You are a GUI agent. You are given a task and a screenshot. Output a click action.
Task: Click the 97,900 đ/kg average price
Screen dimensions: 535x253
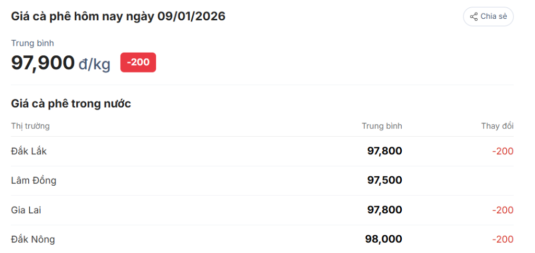tap(61, 63)
